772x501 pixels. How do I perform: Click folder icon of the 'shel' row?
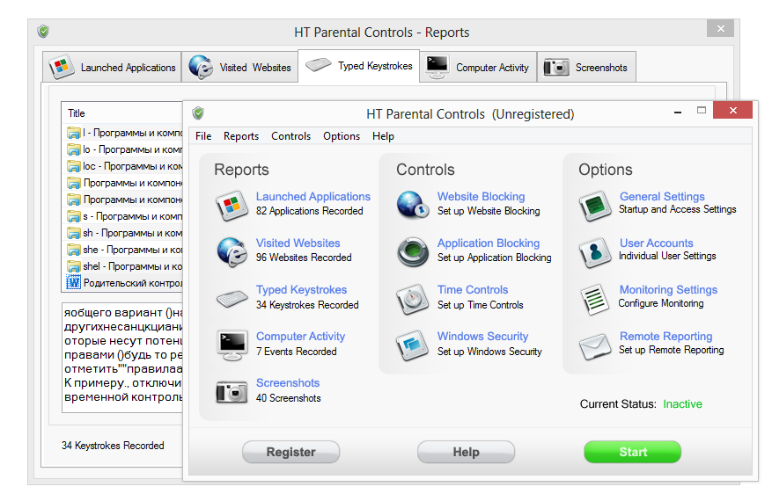[x=73, y=266]
